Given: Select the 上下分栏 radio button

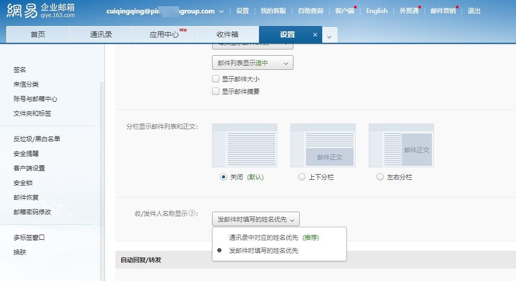Looking at the screenshot, I should [x=302, y=177].
